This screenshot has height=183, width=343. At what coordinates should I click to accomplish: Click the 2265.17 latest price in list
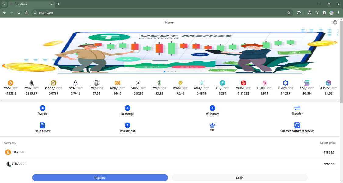click(x=329, y=164)
